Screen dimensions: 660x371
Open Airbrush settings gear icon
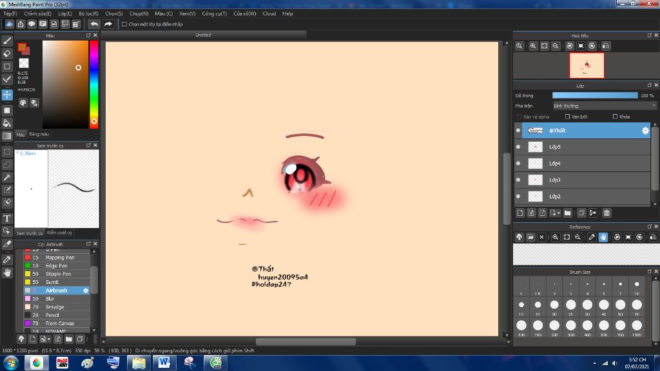click(86, 290)
